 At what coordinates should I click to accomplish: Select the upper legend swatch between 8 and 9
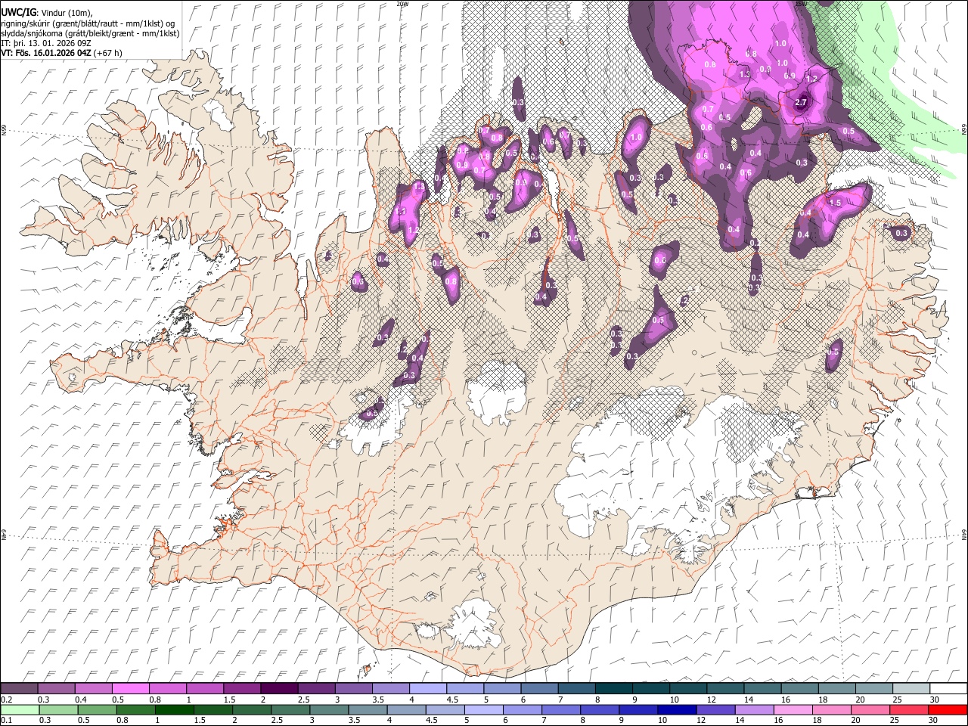(x=613, y=688)
